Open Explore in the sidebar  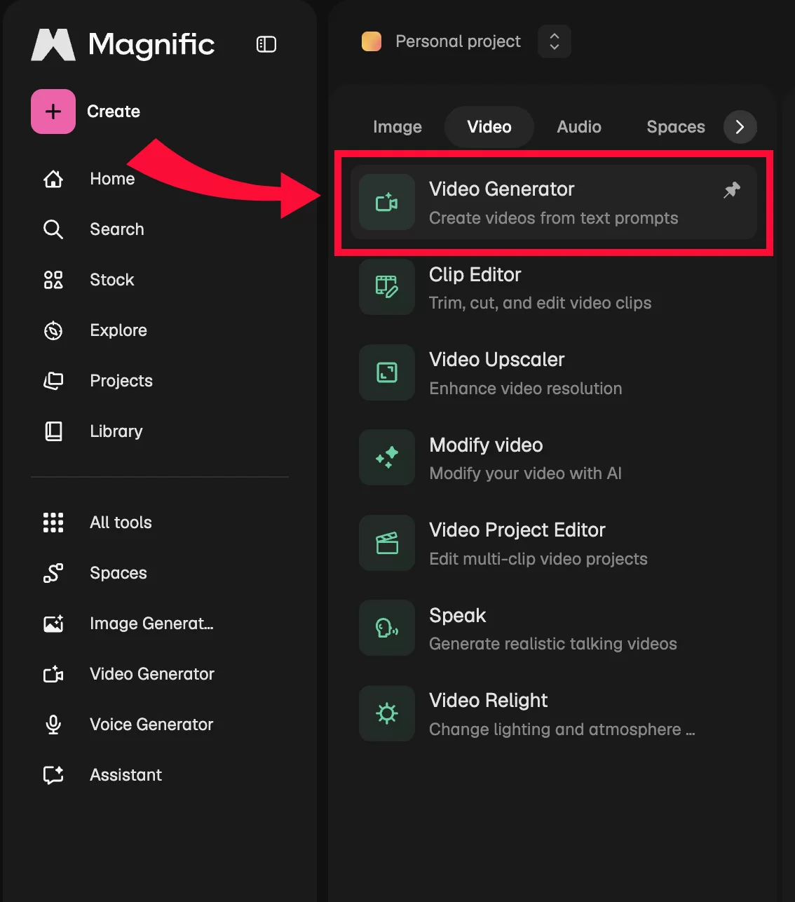tap(118, 330)
